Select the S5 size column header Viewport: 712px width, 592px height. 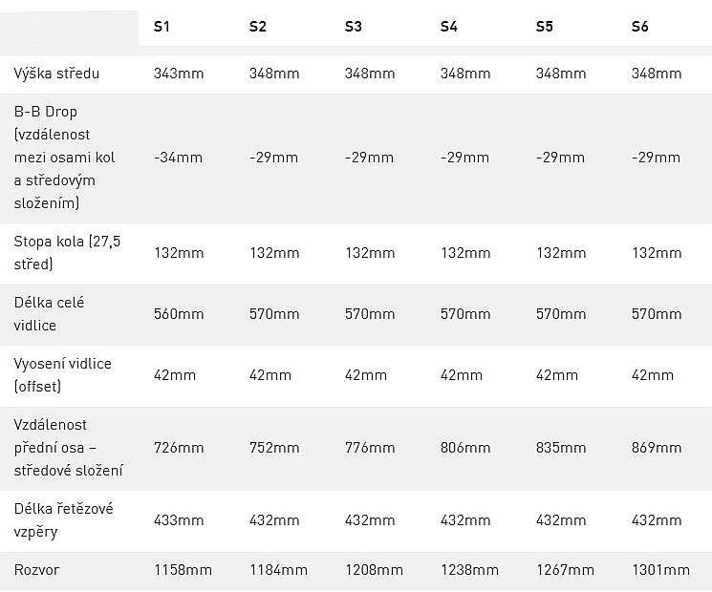click(544, 27)
